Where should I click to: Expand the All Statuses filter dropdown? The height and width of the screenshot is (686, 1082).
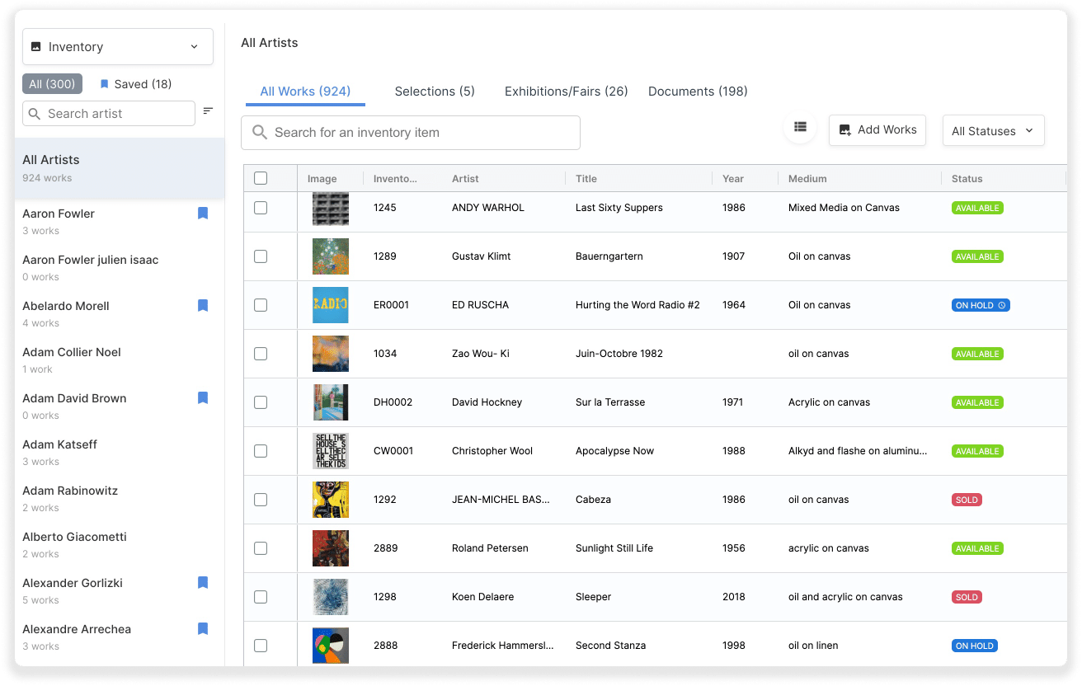(x=993, y=131)
